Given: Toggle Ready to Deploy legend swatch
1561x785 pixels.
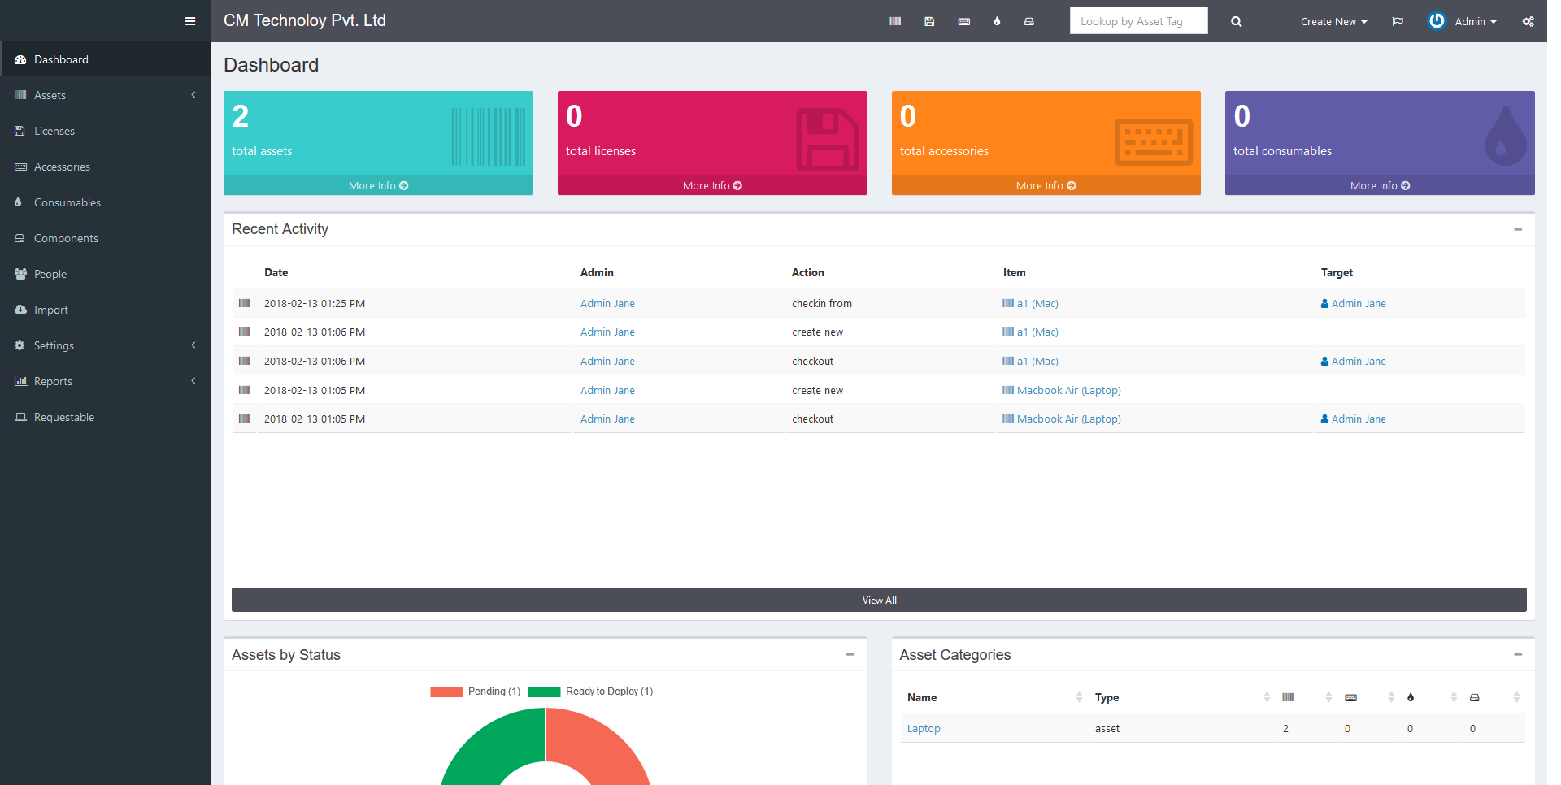Looking at the screenshot, I should 544,692.
